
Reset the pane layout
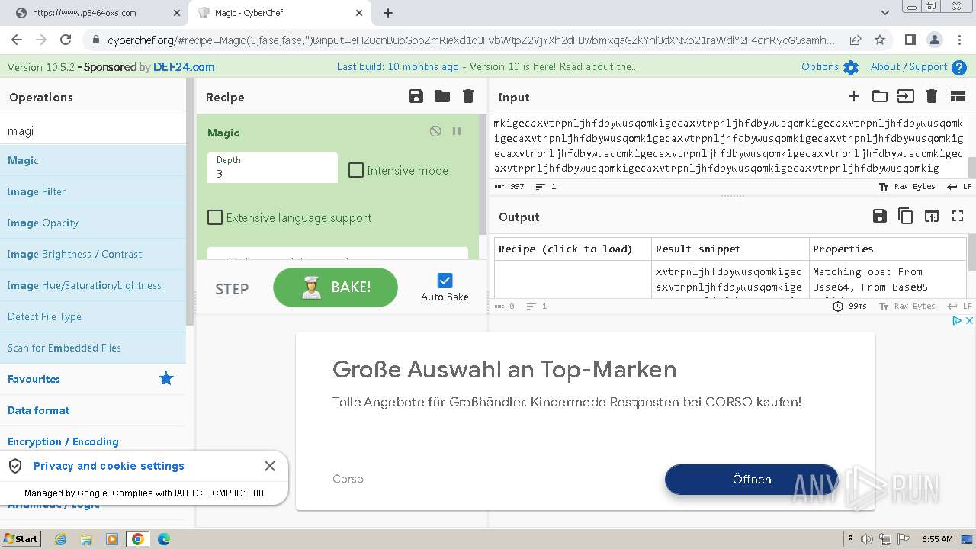(x=958, y=96)
